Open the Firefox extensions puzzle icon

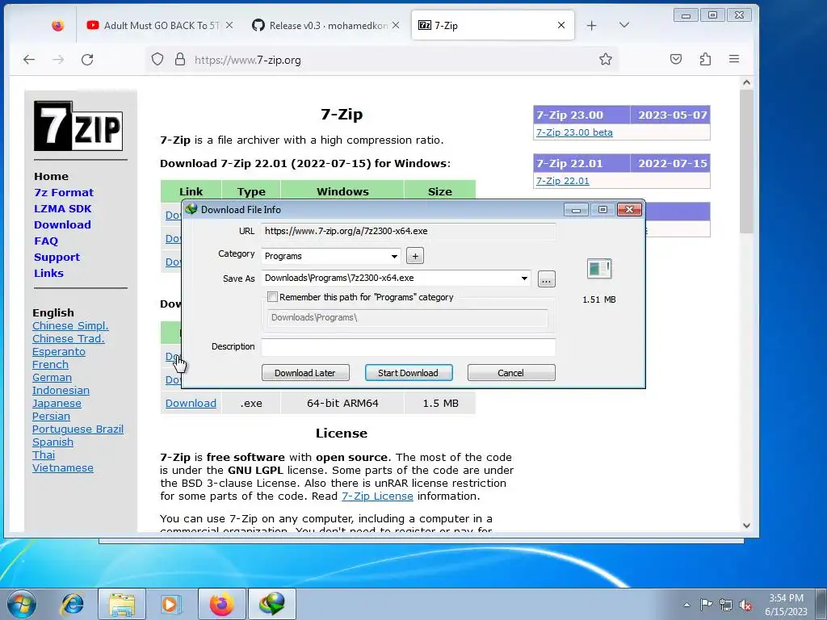coord(705,59)
